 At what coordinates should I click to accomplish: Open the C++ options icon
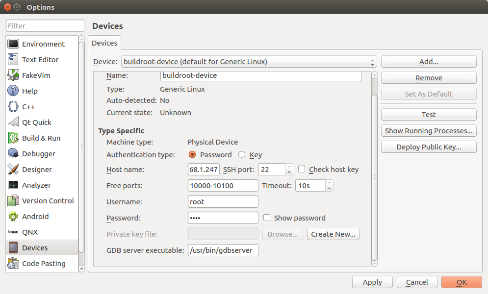click(13, 106)
